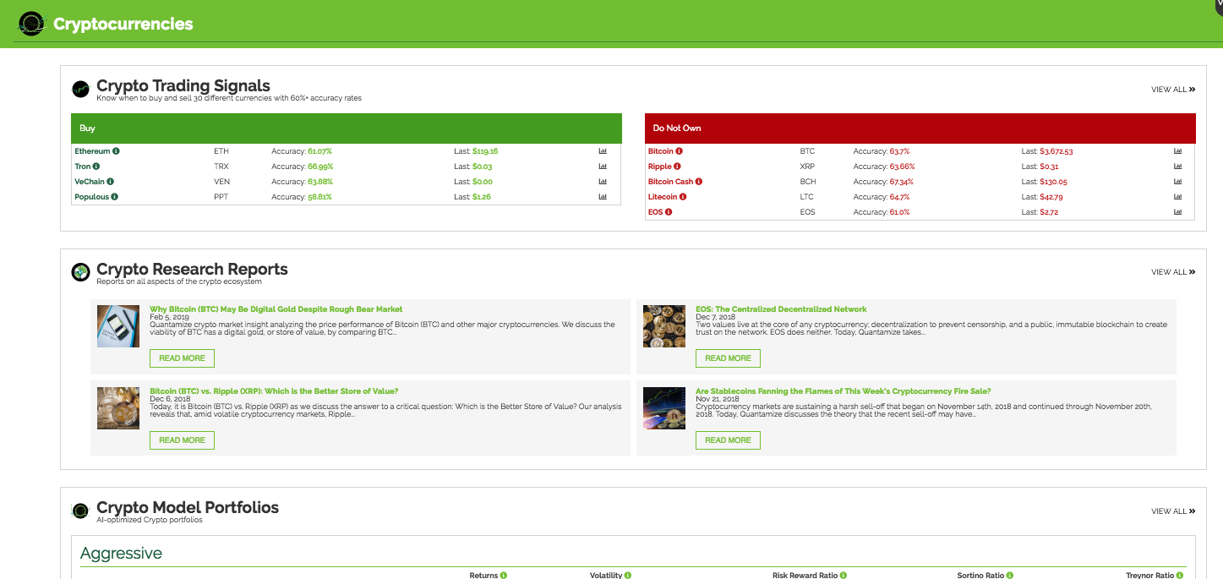
Task: Click the green Buy table header
Action: pyautogui.click(x=347, y=128)
